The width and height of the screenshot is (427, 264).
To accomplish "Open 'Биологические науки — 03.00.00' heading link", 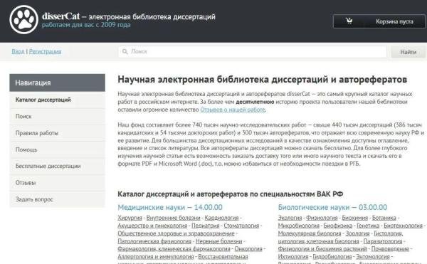I will coord(332,207).
